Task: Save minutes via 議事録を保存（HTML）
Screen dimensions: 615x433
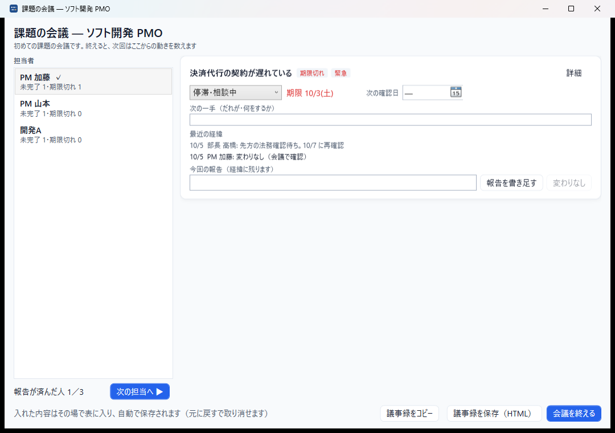Action: (x=494, y=414)
